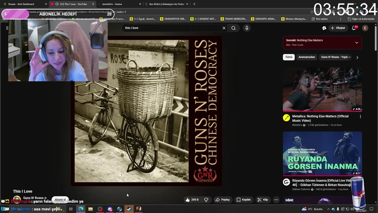Like the video with the thumbs-up button
Viewport: 378px width, 213px height.
(x=192, y=200)
